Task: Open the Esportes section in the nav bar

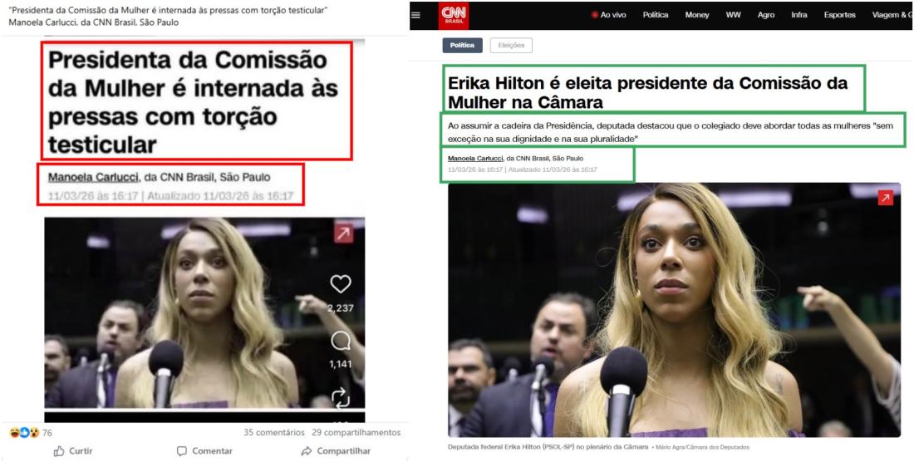Action: (x=839, y=15)
